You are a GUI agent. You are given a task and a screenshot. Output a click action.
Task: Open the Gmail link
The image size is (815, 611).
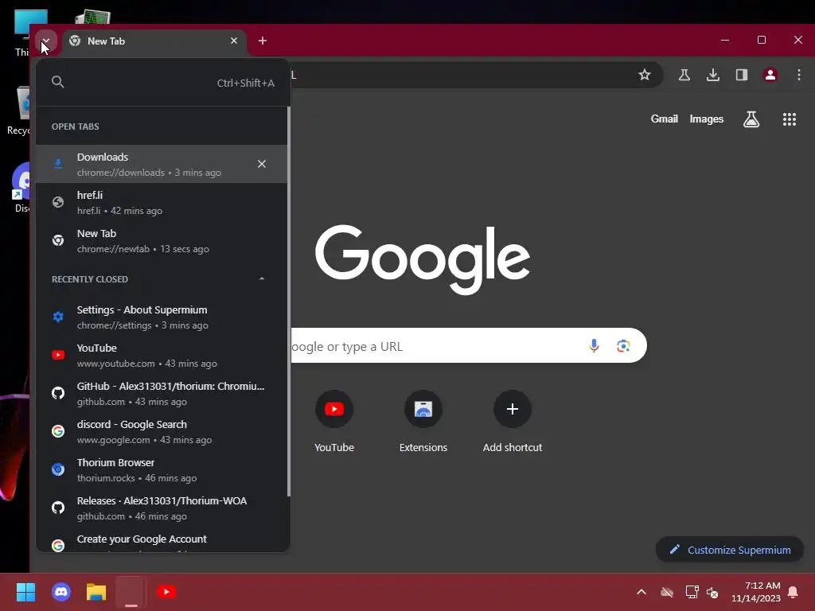point(665,119)
